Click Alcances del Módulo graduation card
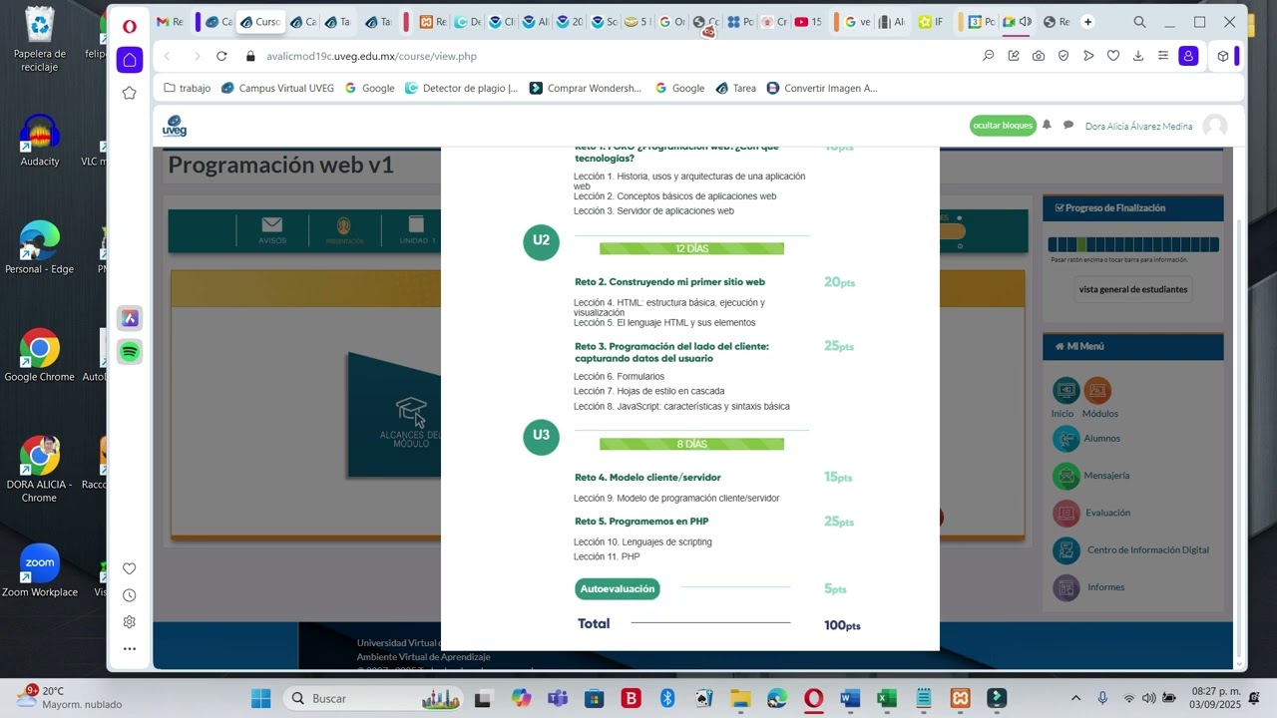The width and height of the screenshot is (1277, 718). click(x=395, y=415)
